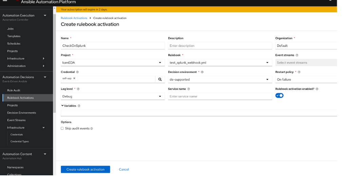Image resolution: width=345 pixels, height=177 pixels.
Task: Remove the self-aap credential chip
Action: point(74,78)
